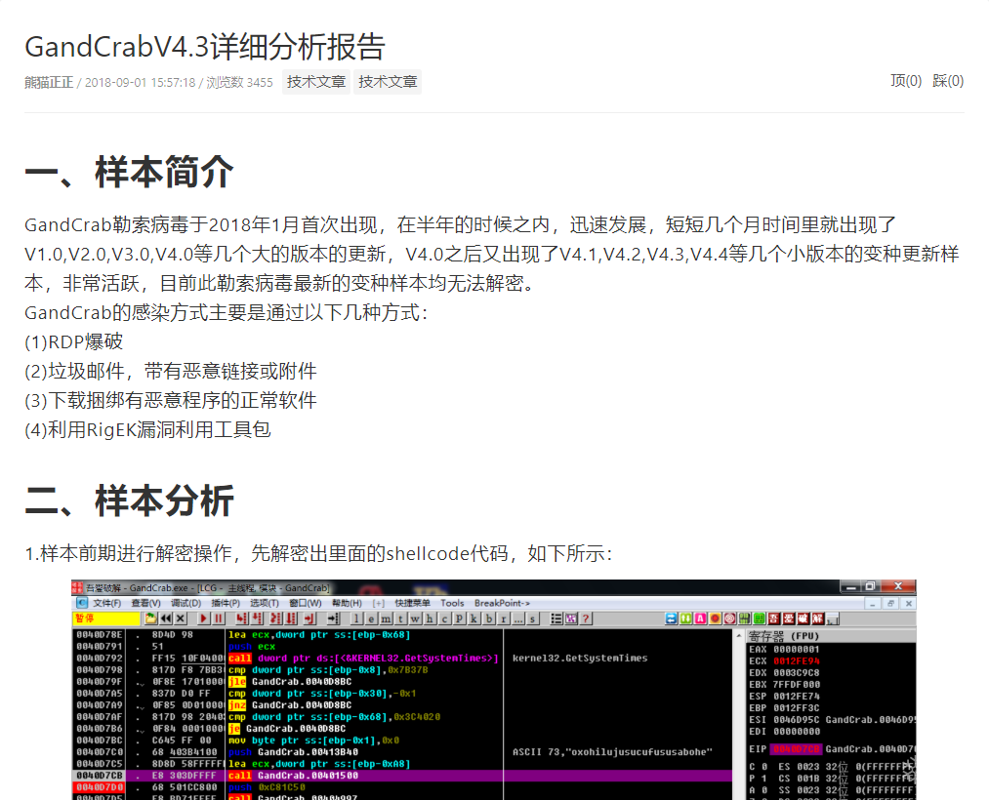Click the blue swap arrows plugin icon
Screen dimensions: 989x800
pyautogui.click(x=671, y=619)
